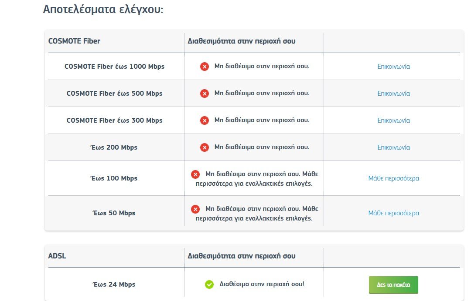The width and height of the screenshot is (471, 301).
Task: Open Επικοινωνία link for Fiber 1000 Mbps
Action: tap(393, 67)
